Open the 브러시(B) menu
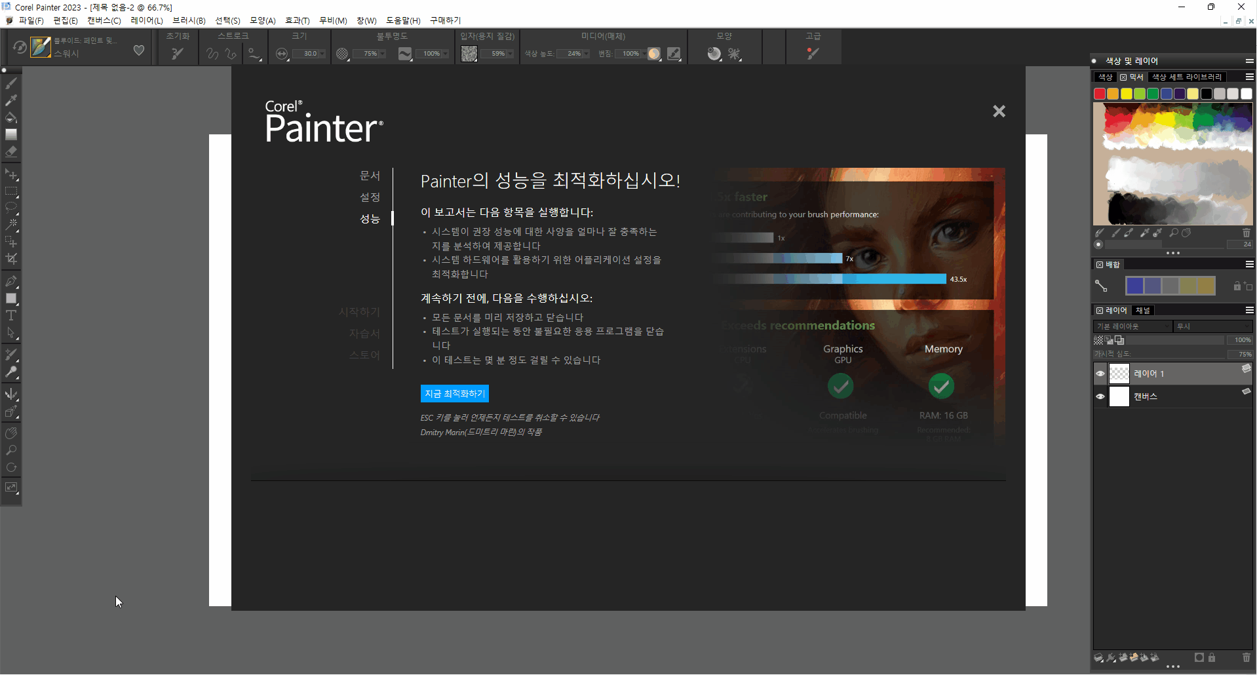 [x=189, y=21]
